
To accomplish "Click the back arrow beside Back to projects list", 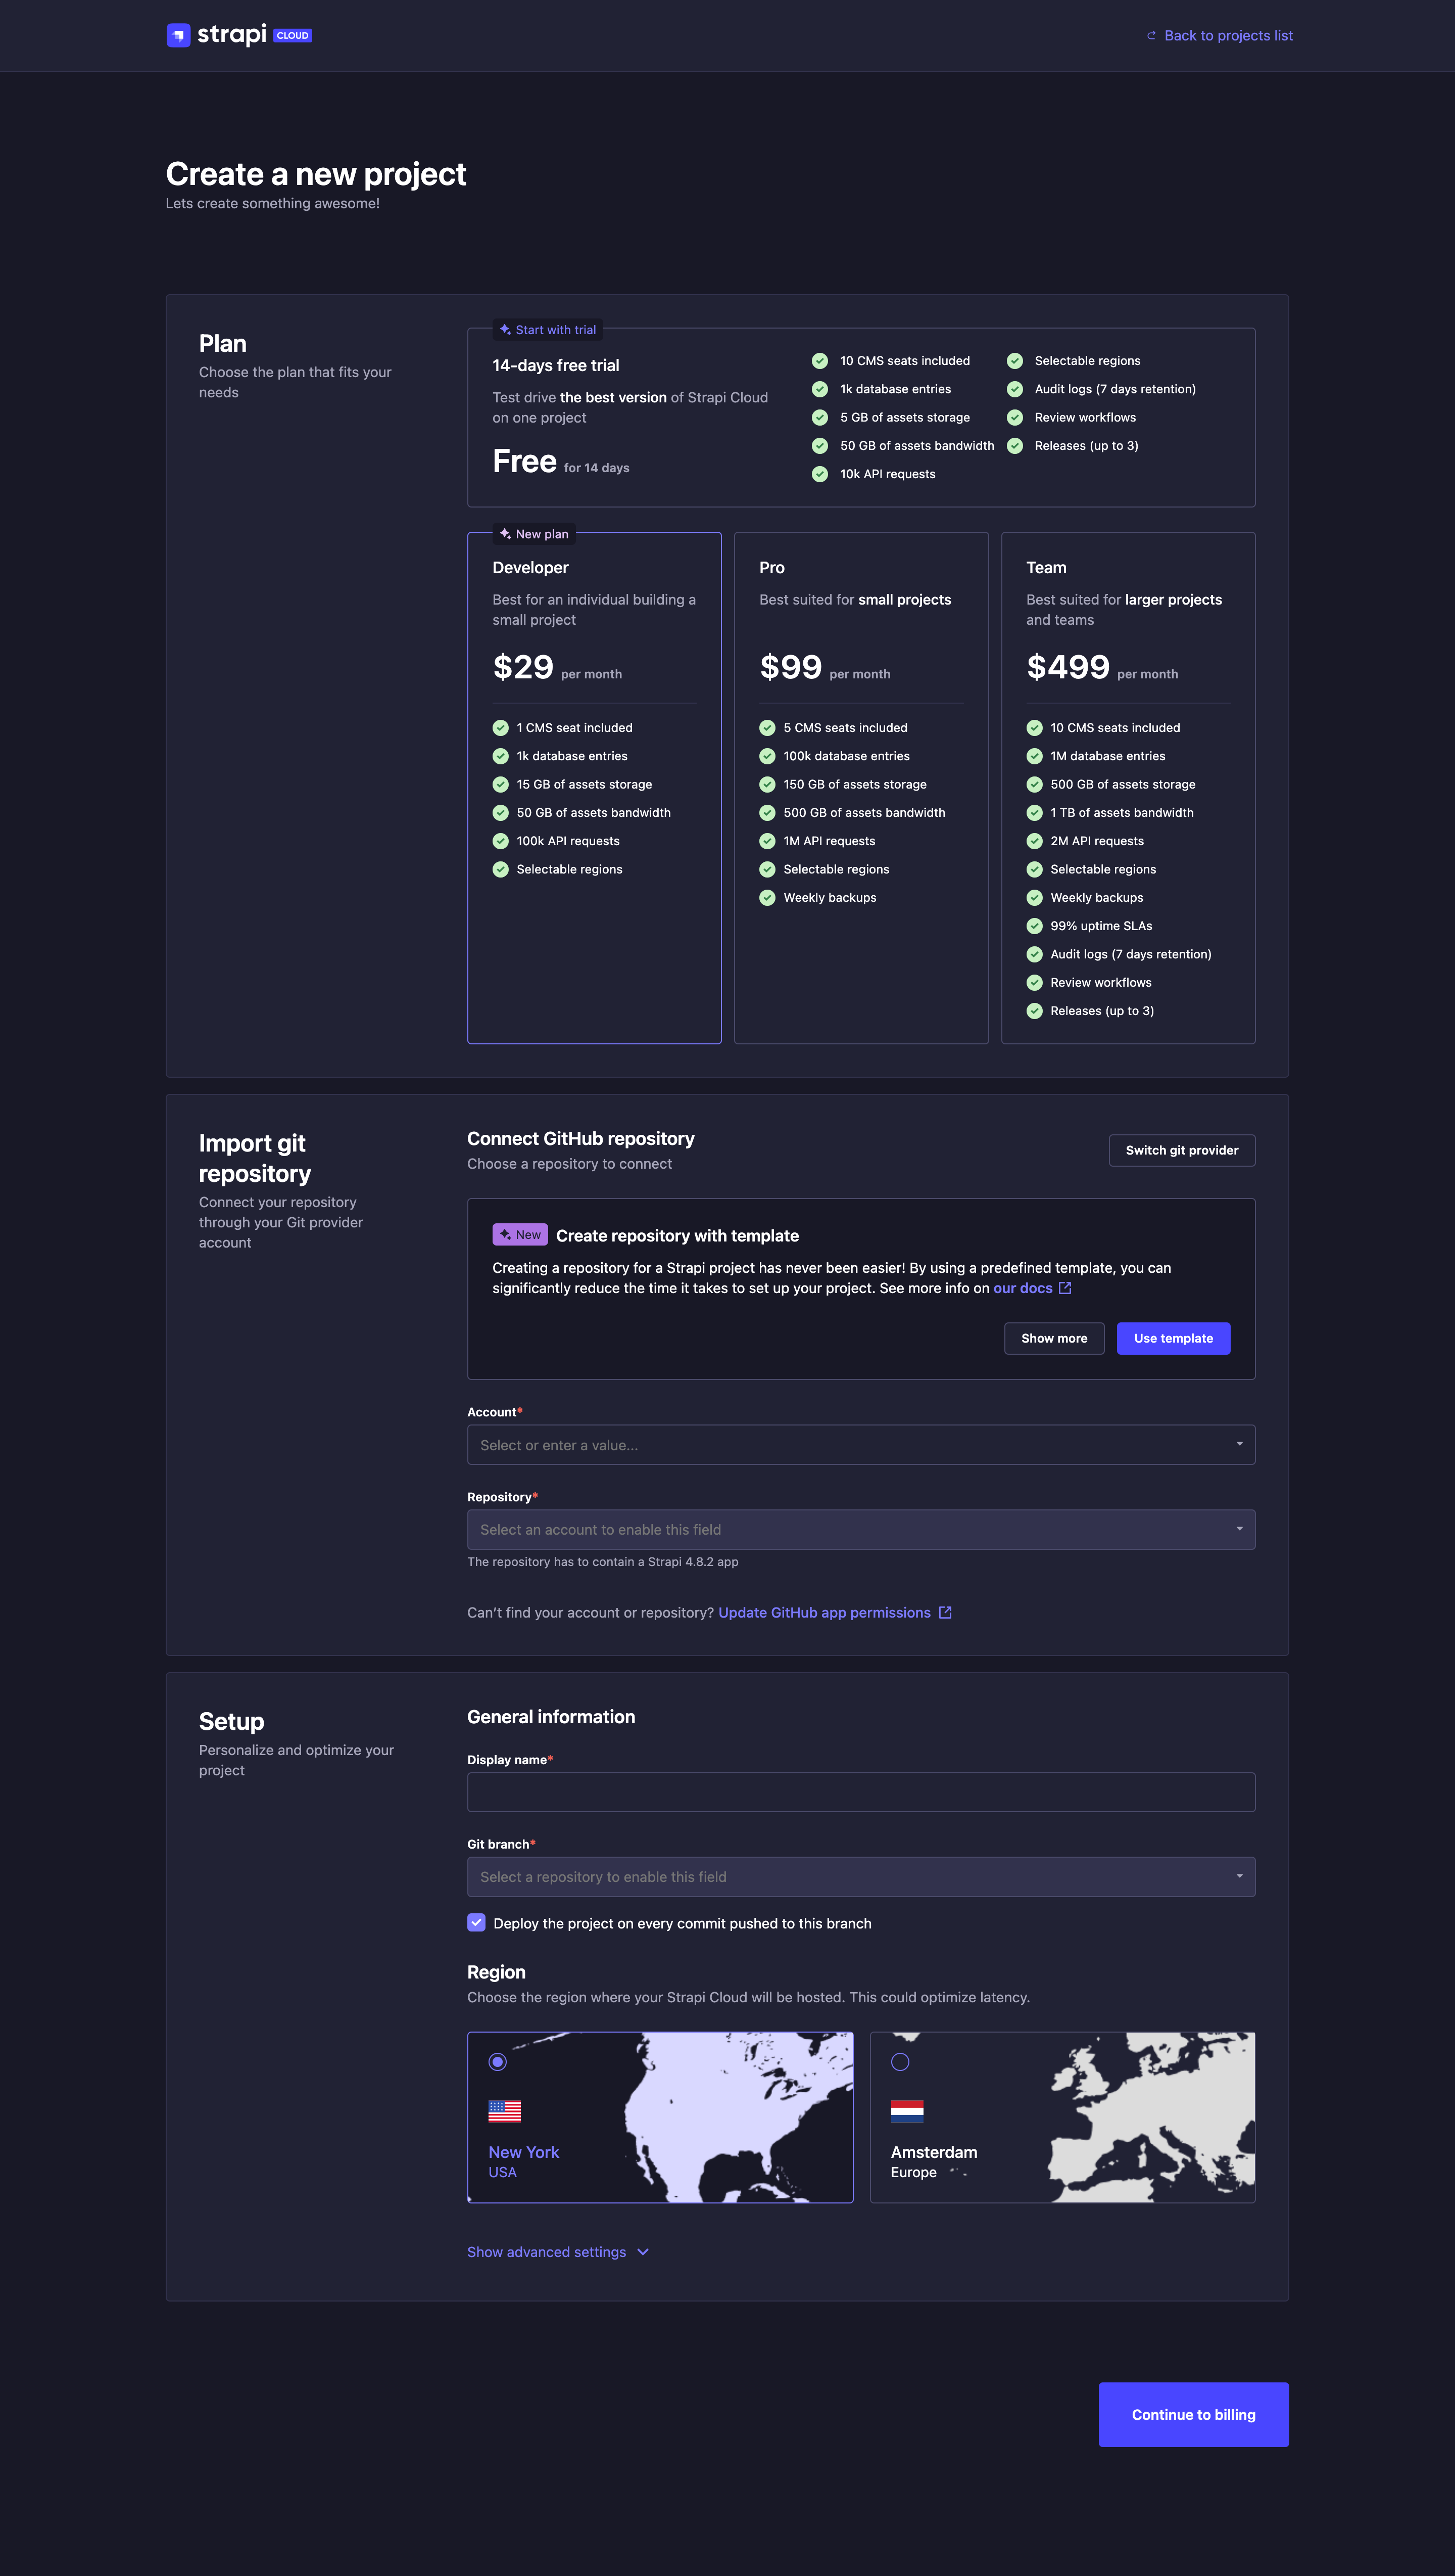I will click(x=1150, y=35).
